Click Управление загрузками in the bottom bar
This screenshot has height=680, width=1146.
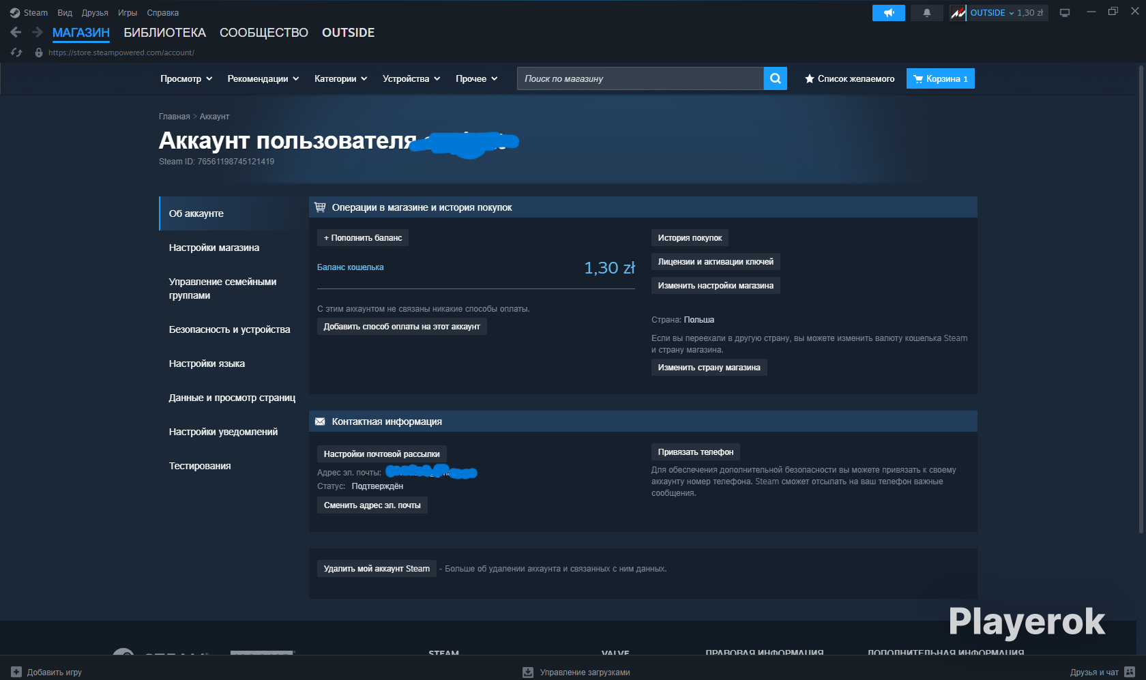[x=585, y=672]
